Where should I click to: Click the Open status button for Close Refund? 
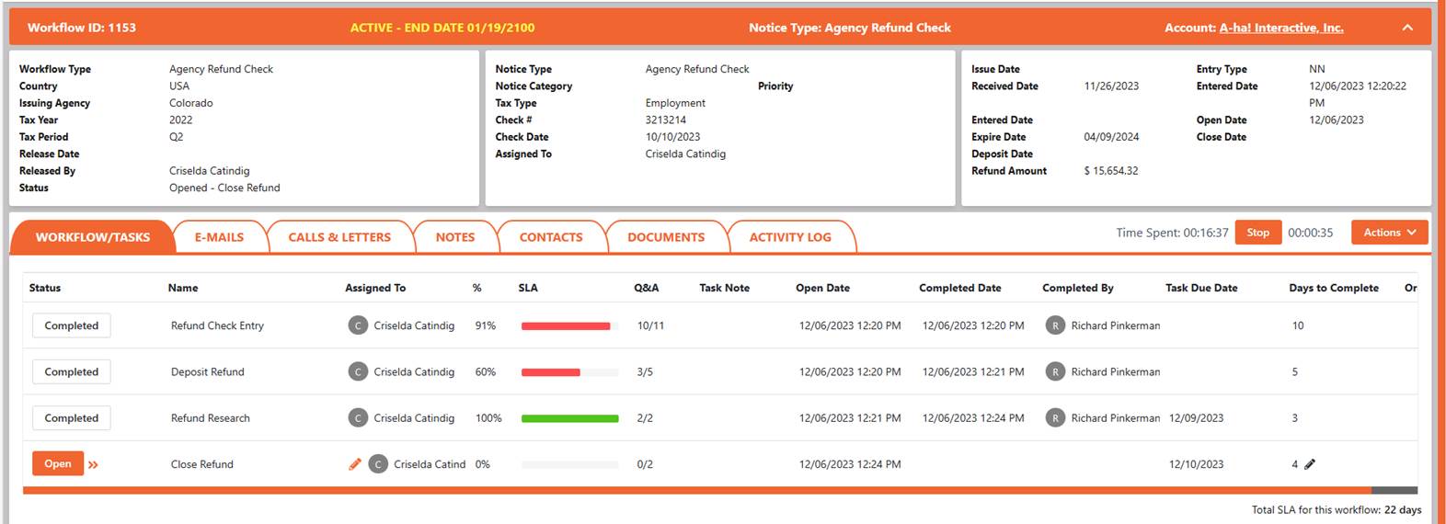58,464
